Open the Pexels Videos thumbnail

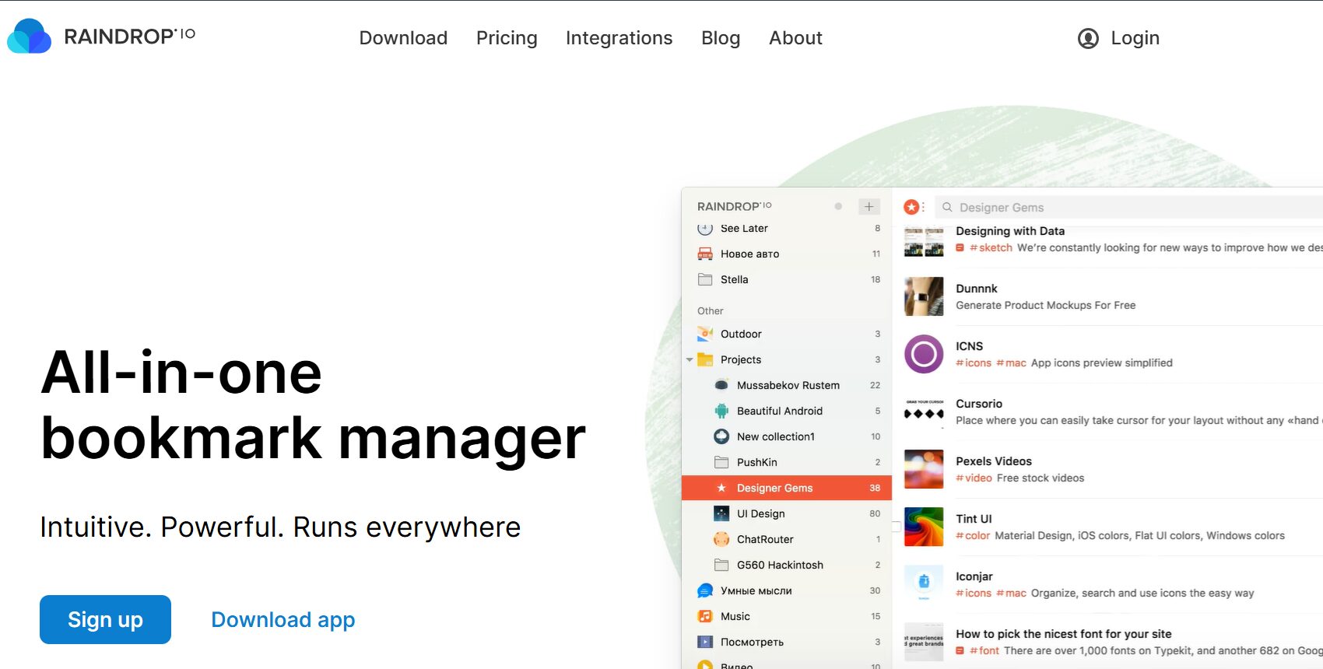point(924,469)
